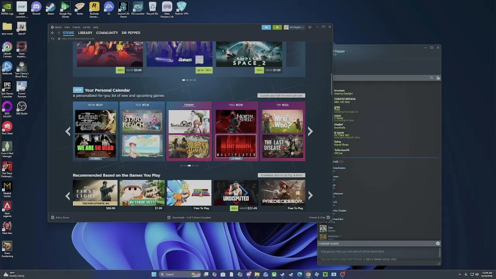Open the View menu in Steam

(67, 27)
